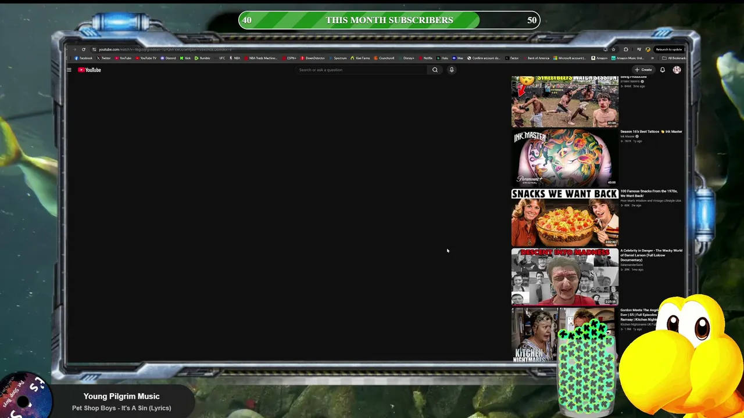Click Relaunch to update button
The image size is (744, 418).
[670, 49]
